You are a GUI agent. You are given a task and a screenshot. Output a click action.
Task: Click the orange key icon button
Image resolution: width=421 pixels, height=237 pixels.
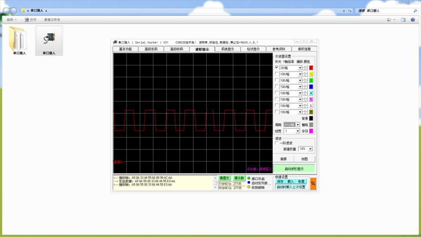click(x=313, y=184)
